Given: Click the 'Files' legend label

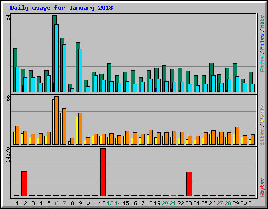Looking at the screenshot, I should [x=262, y=41].
